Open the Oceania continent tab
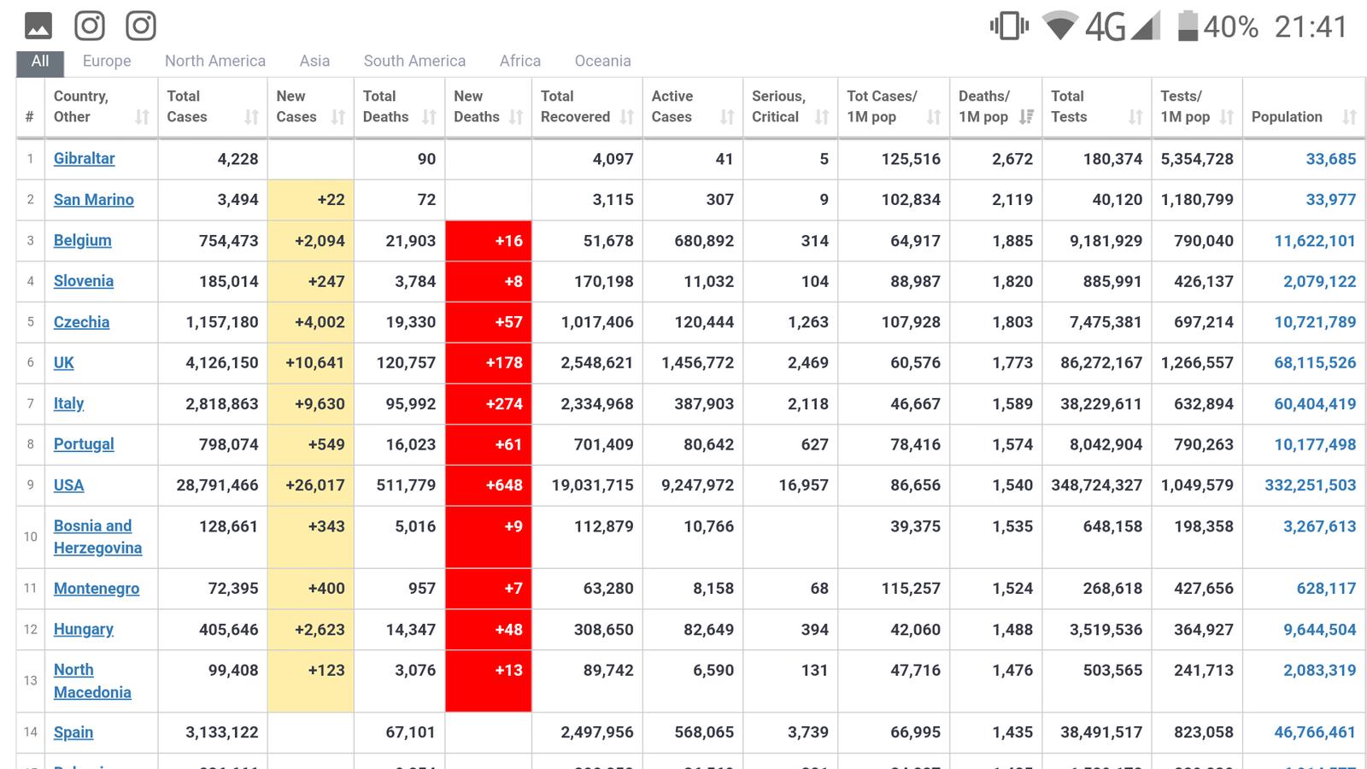1367x769 pixels. coord(602,61)
